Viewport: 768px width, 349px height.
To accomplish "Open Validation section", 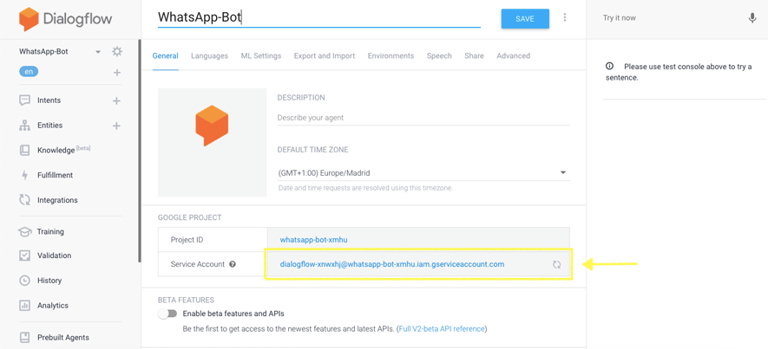I will [x=54, y=255].
